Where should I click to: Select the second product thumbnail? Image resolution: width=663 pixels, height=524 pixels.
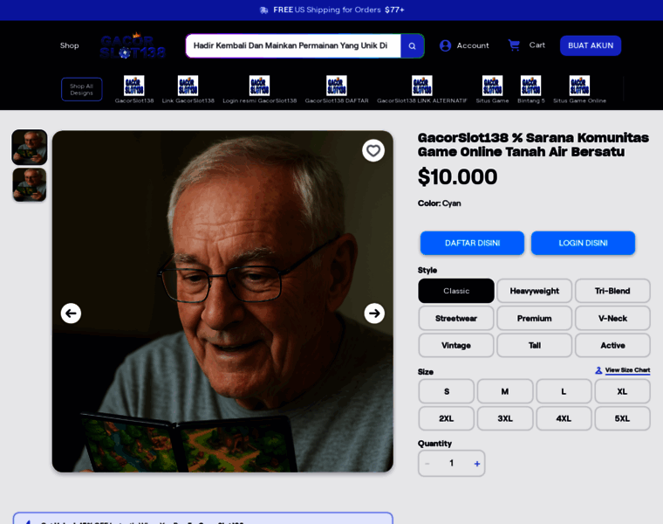30,185
